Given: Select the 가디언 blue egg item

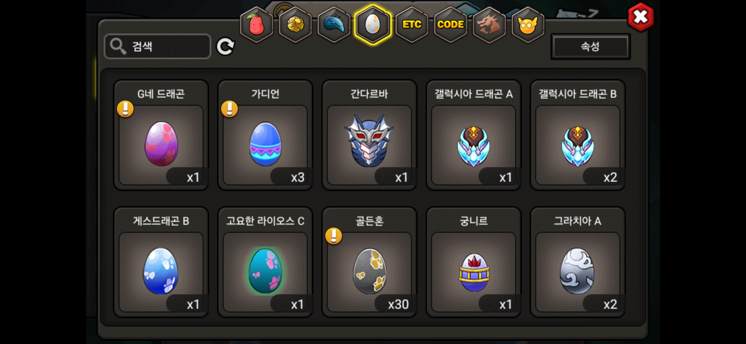Looking at the screenshot, I should [265, 135].
